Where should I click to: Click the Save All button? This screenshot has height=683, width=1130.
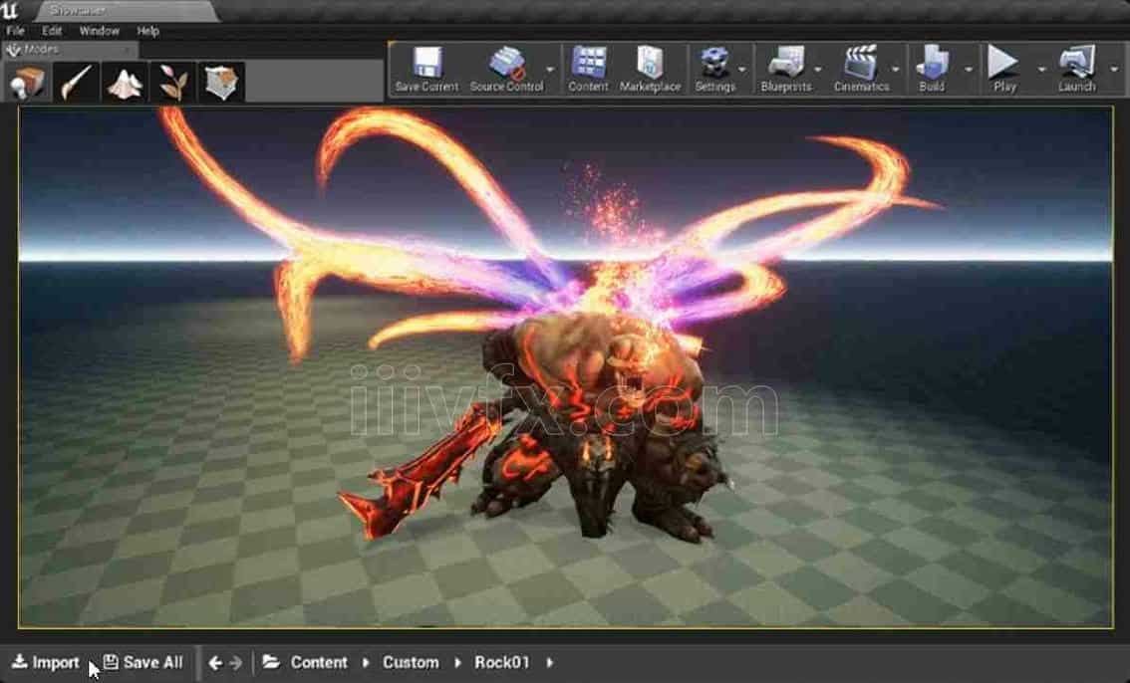(143, 662)
